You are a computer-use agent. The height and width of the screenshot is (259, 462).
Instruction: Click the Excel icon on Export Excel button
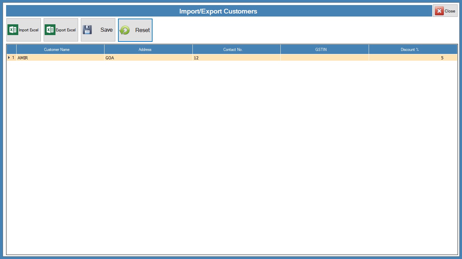click(50, 30)
